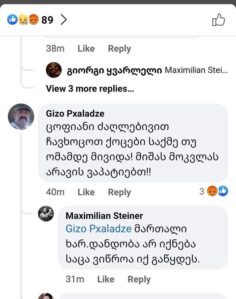Open Maximilian Steiner's name in the reply
This screenshot has width=236, height=299.
[104, 215]
